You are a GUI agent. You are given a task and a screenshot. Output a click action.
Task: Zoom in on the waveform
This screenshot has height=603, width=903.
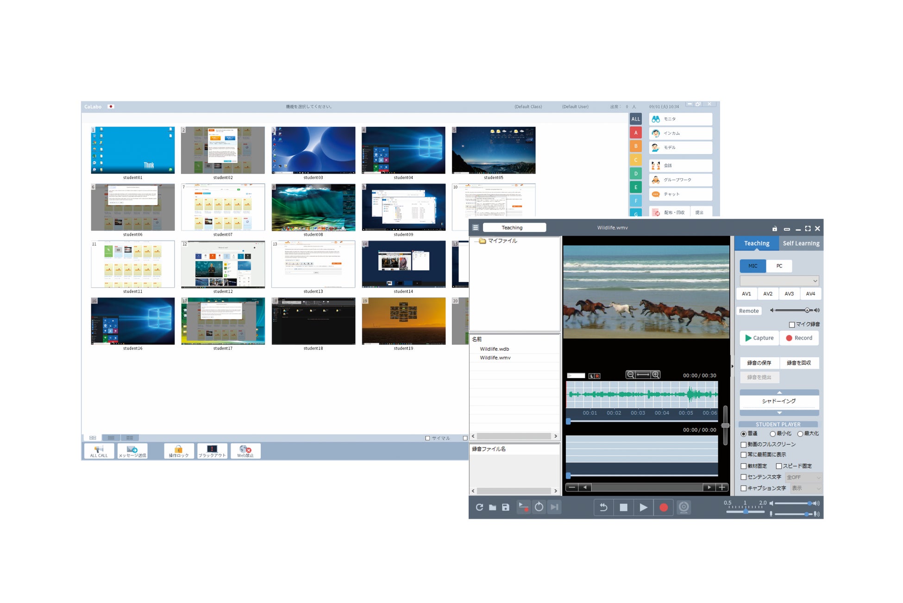tap(656, 375)
